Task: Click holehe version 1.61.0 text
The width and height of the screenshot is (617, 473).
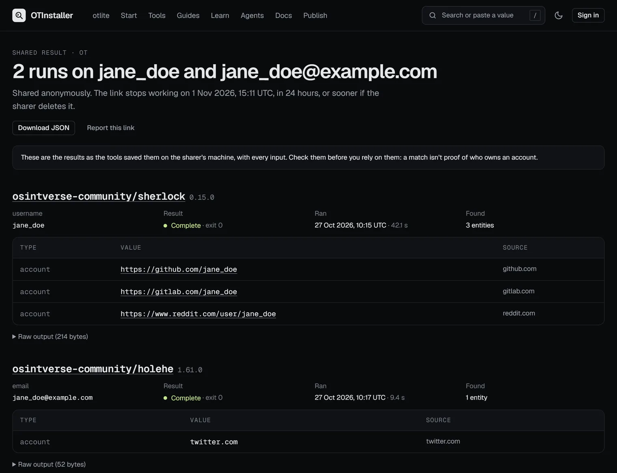Action: [190, 370]
